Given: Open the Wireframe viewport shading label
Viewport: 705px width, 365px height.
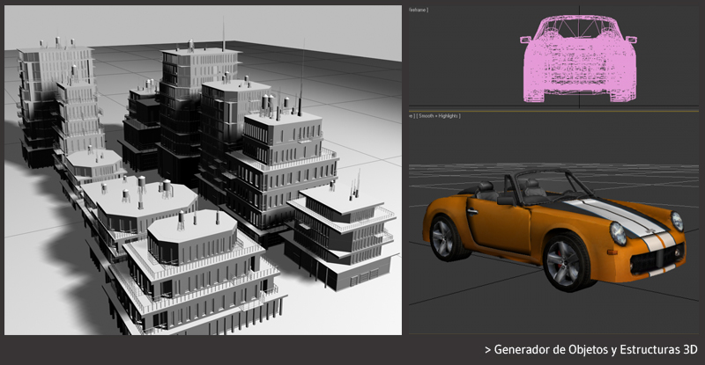Looking at the screenshot, I should (x=417, y=10).
